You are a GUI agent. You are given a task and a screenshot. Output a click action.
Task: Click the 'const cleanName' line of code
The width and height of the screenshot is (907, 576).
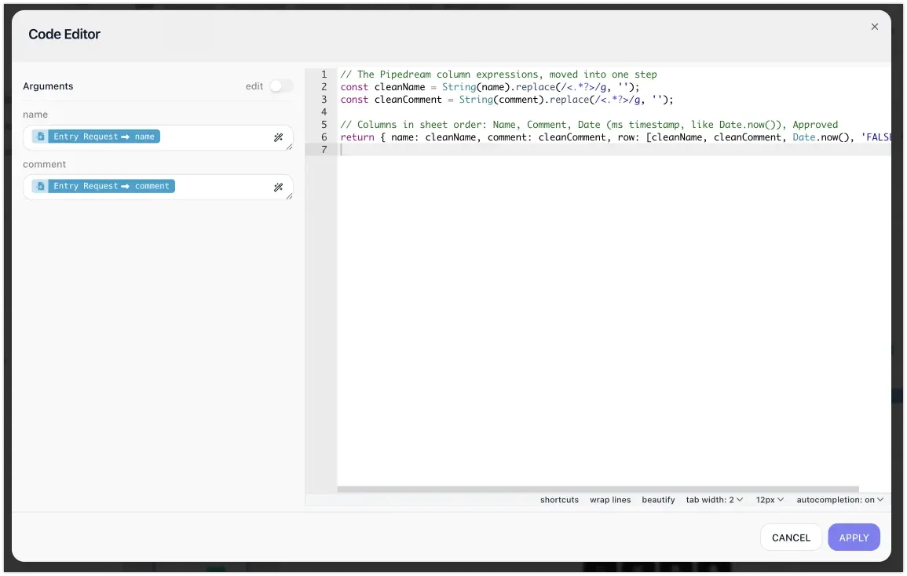489,87
